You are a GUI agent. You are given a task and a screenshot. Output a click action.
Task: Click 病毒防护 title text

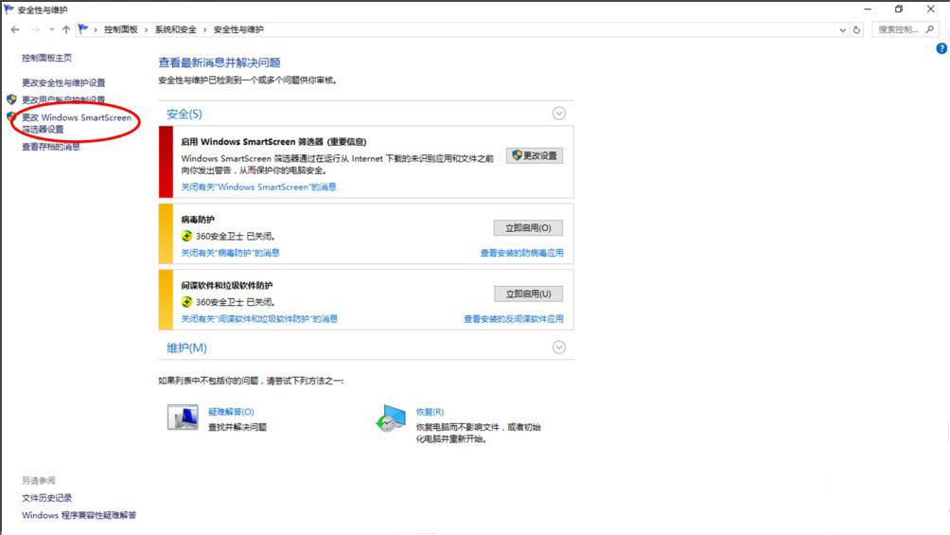(198, 220)
